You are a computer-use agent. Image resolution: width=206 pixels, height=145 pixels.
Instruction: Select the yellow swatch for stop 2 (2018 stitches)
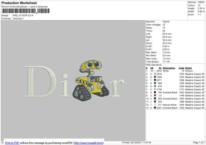pyautogui.click(x=155, y=74)
